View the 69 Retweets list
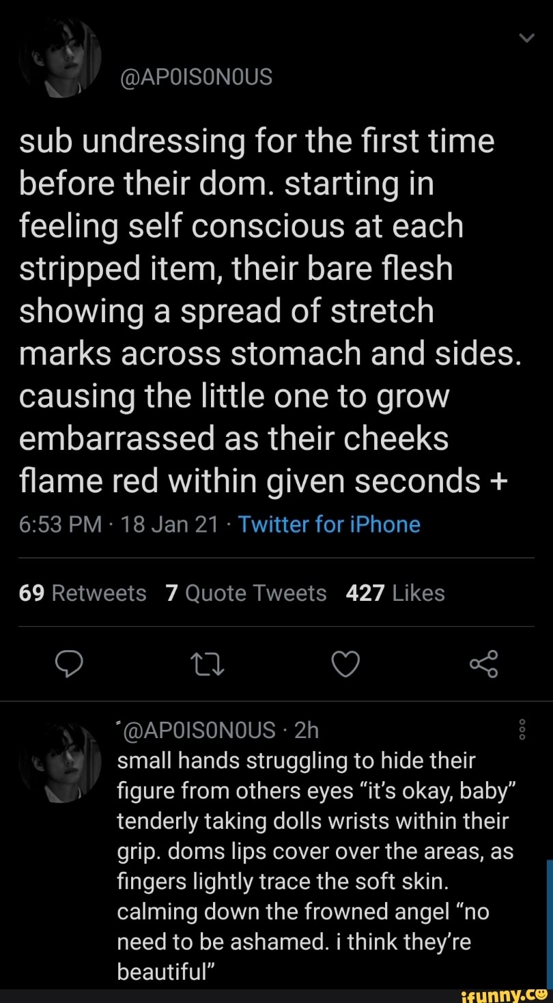Viewport: 553px width, 1003px height. click(x=83, y=593)
